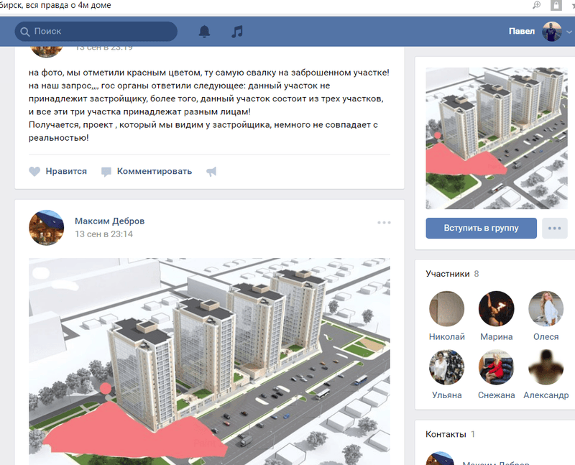Click the Комментировать link

[x=155, y=171]
